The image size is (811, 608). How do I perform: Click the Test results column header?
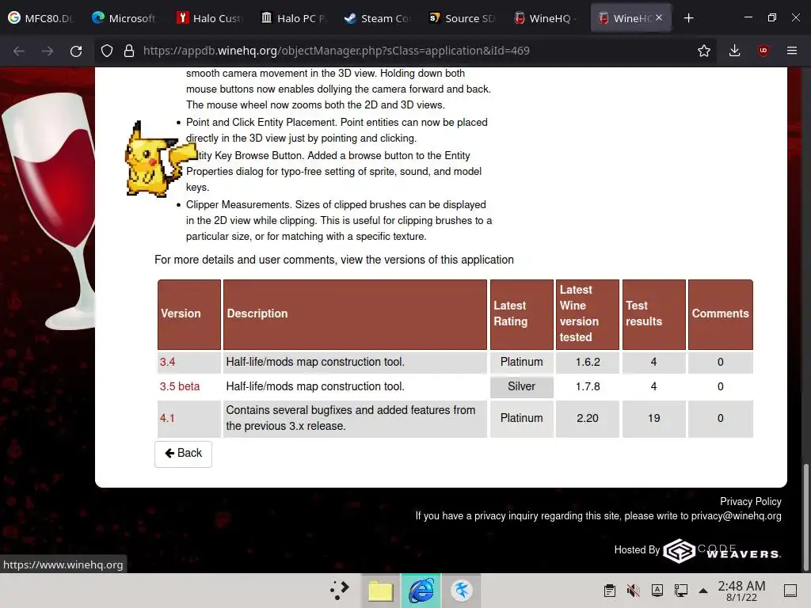653,314
